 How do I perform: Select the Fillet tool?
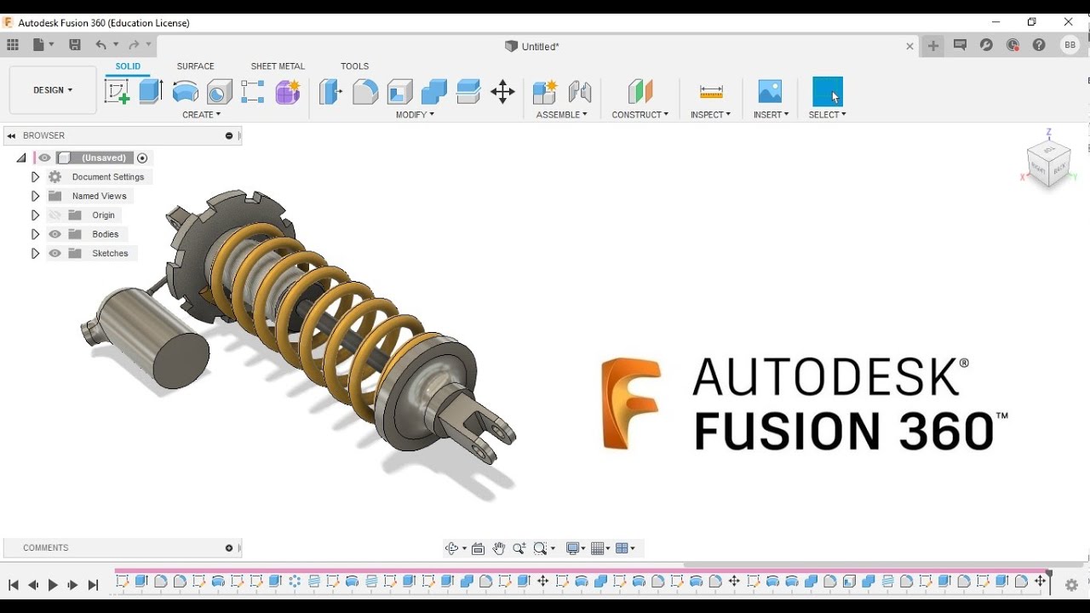(365, 91)
